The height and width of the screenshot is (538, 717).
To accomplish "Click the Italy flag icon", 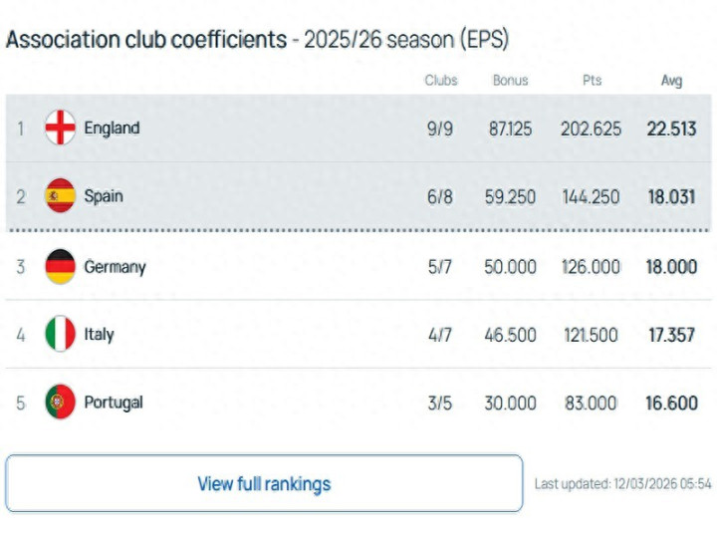I will point(61,335).
